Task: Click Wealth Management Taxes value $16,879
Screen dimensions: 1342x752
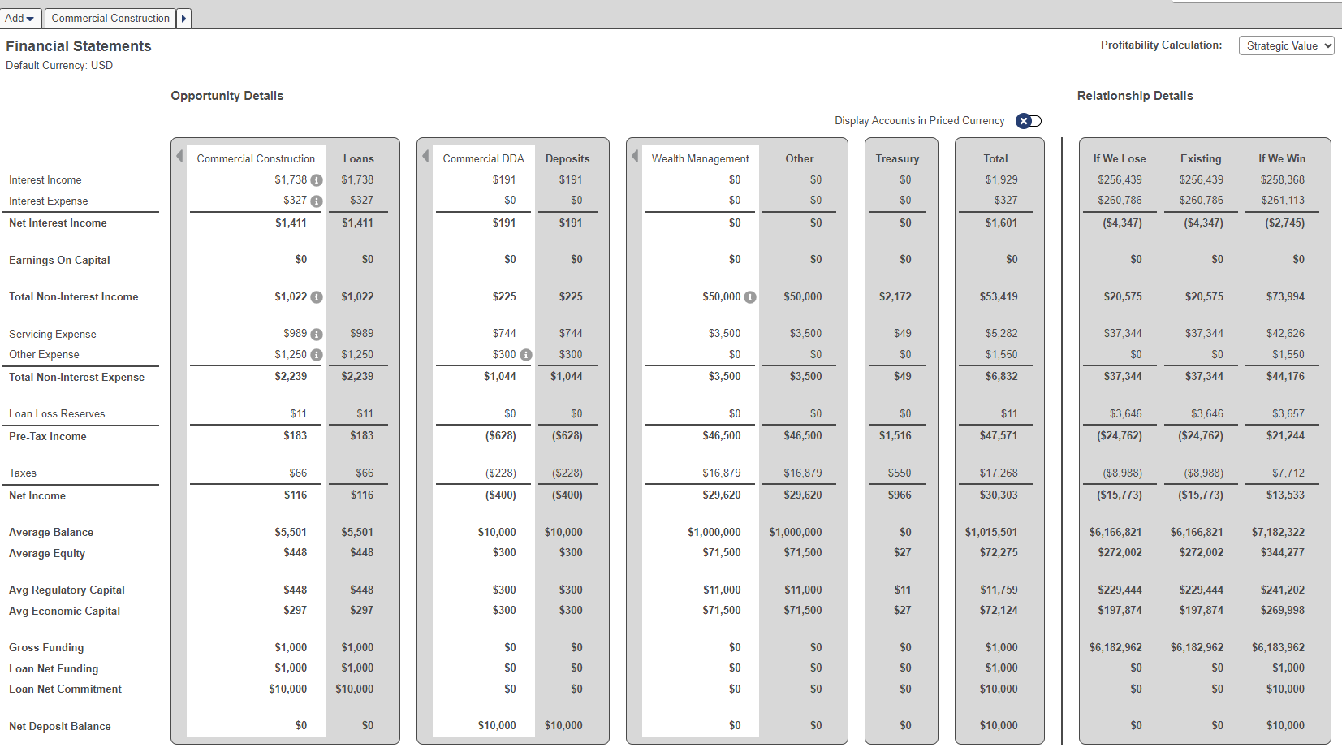Action: pos(722,473)
